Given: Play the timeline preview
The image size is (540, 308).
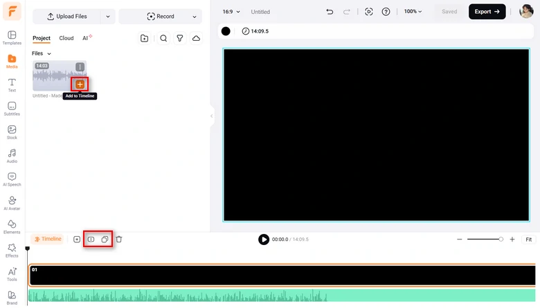Looking at the screenshot, I should click(x=264, y=239).
